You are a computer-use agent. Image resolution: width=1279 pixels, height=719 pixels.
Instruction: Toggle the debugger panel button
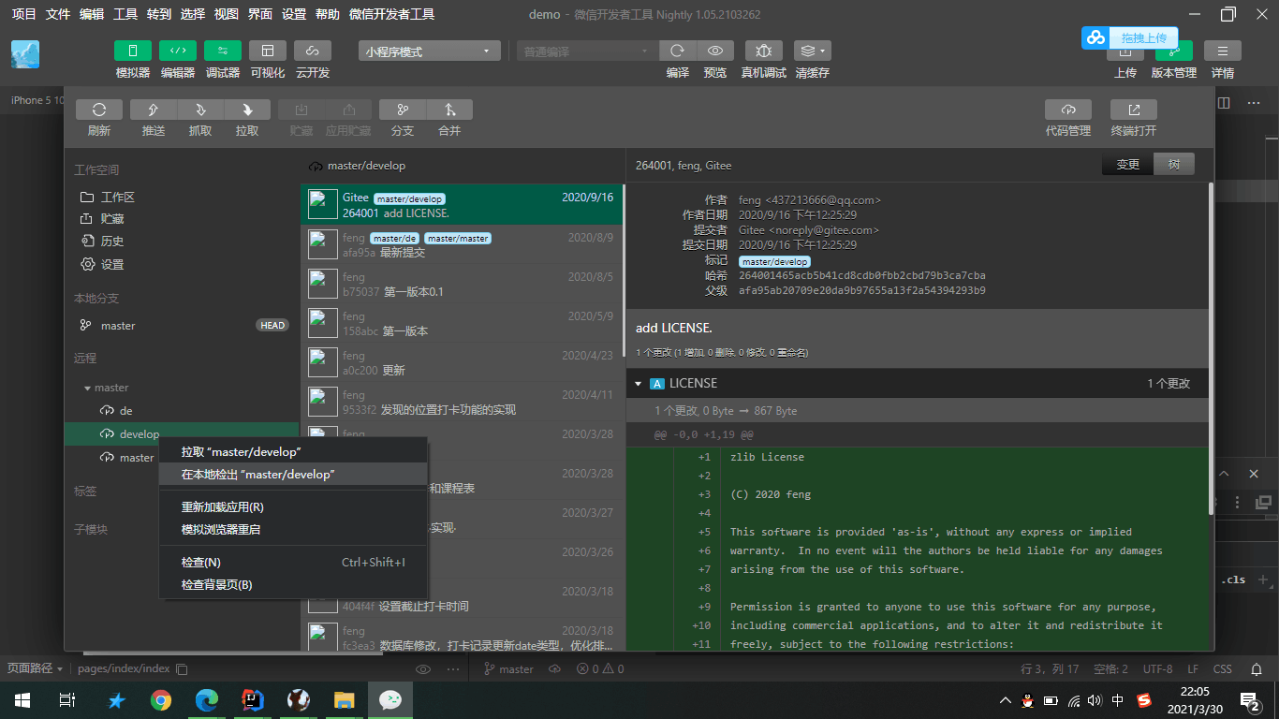click(223, 51)
